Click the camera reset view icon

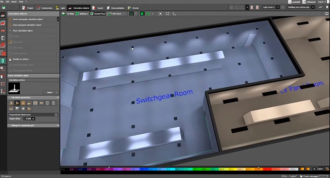coord(160,14)
